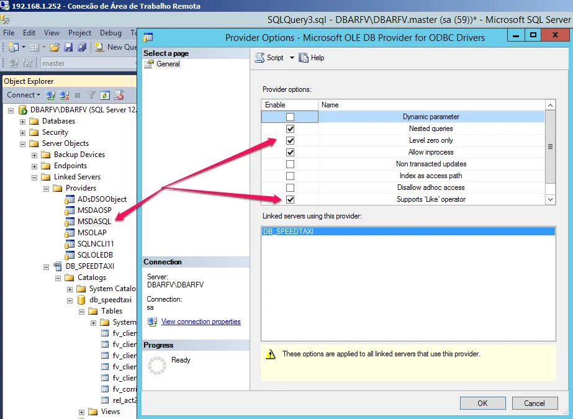Screen dimensions: 573x419
Task: Select DB_SPEEDTAXI in linked servers list
Action: [408, 232]
